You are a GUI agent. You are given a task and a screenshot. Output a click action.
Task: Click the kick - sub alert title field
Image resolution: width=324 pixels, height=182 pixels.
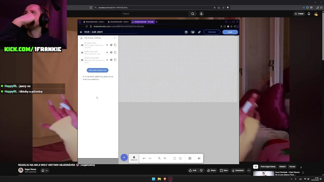pyautogui.click(x=111, y=32)
